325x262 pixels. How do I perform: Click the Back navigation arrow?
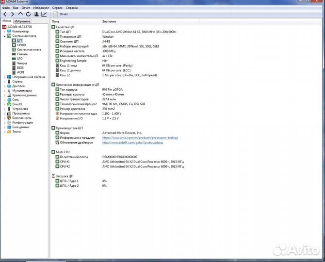coord(5,15)
